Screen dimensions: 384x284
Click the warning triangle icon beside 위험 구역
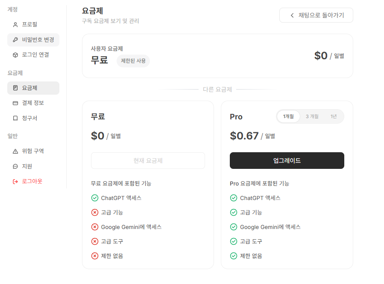[x=15, y=151]
